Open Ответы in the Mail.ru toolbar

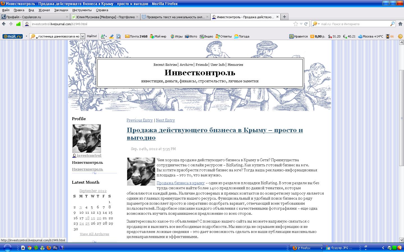[x=224, y=36]
